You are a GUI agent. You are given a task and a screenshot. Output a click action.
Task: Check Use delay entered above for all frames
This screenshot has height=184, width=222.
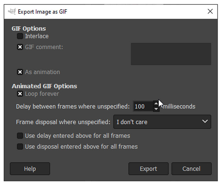(x=20, y=136)
